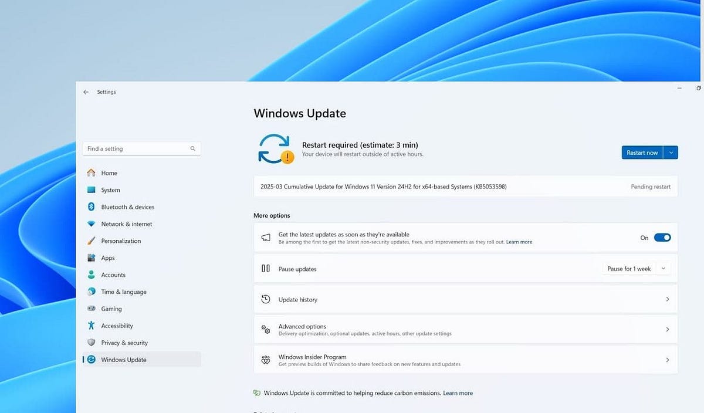Open the Windows Insider Program row
This screenshot has height=413, width=704.
coord(466,360)
